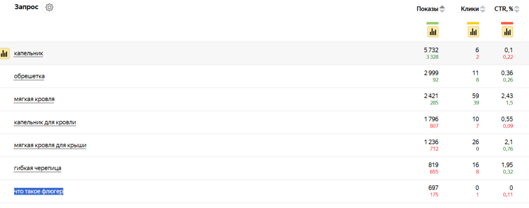Click the Клики column header
The image size is (529, 208).
470,9
